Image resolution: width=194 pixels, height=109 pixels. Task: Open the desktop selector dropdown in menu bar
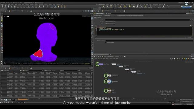29,3
